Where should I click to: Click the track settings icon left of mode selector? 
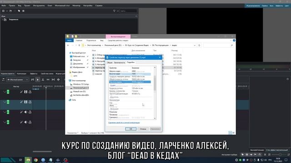tap(3, 80)
